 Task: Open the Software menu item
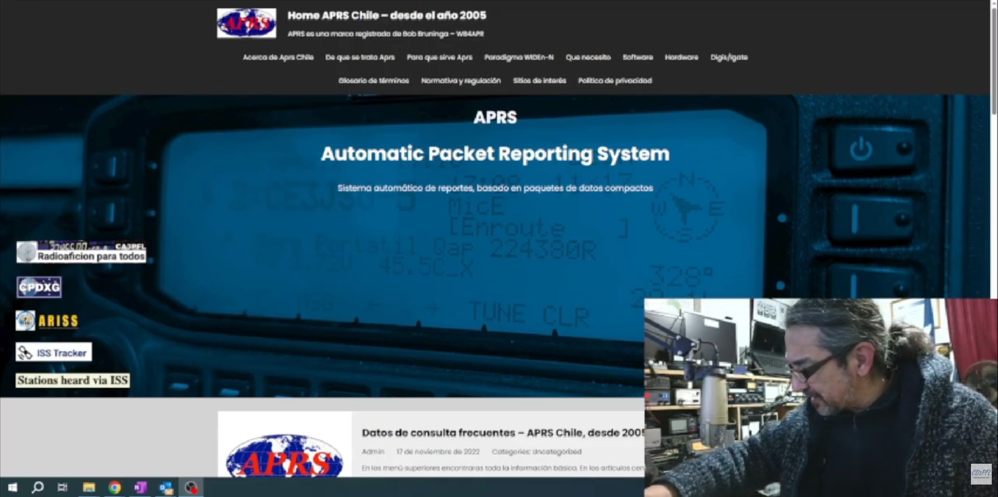click(x=638, y=57)
